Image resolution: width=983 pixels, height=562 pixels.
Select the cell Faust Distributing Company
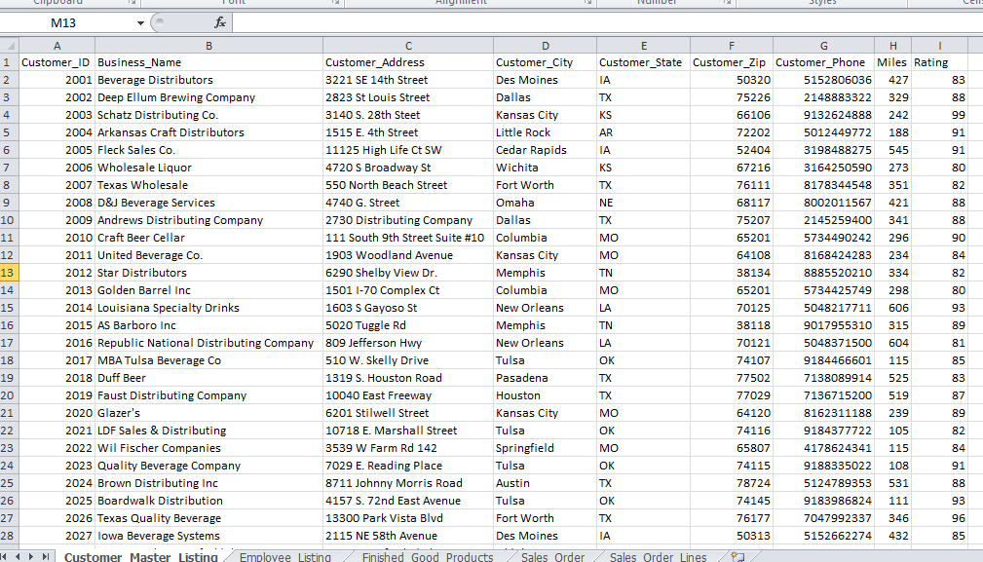tap(208, 395)
